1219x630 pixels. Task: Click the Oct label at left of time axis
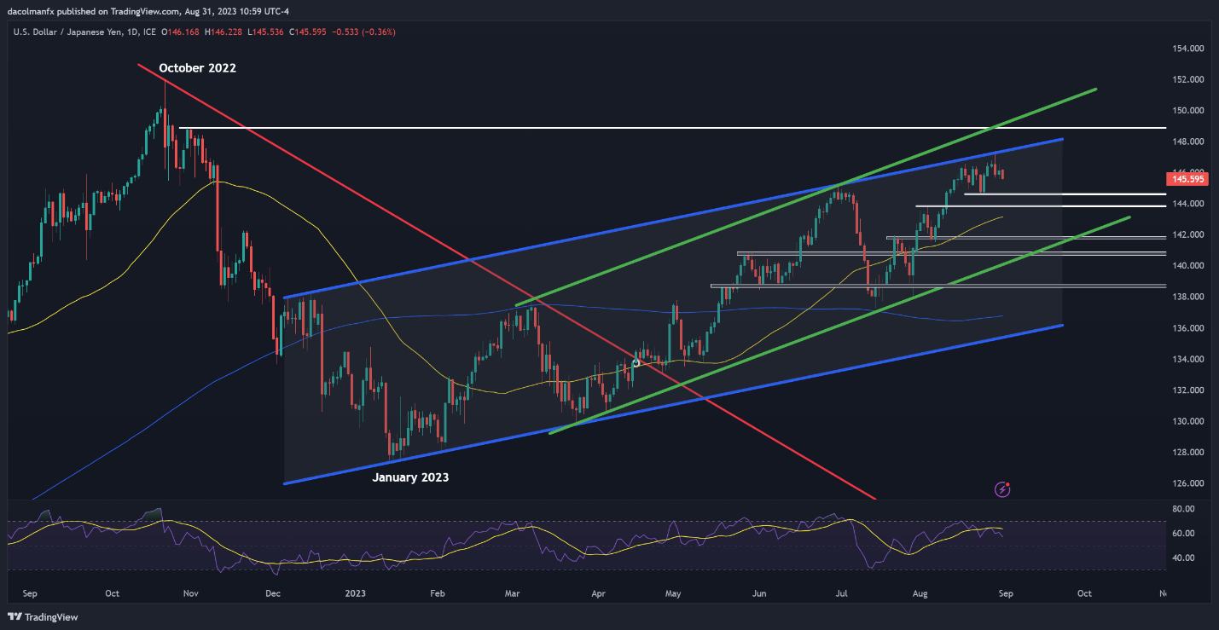112,592
